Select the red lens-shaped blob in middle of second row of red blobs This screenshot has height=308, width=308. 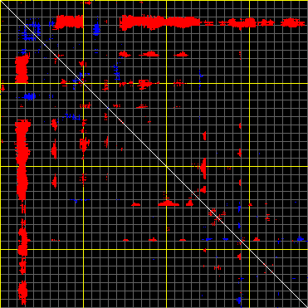(150, 54)
